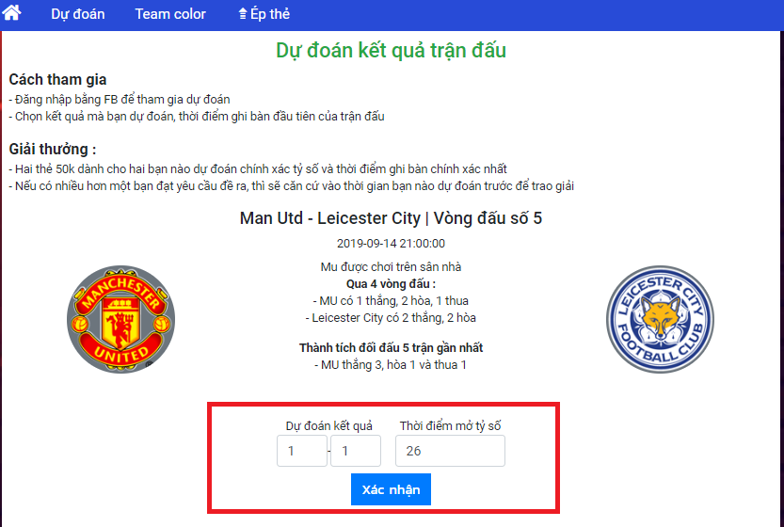Click the Cách tham gia heading
784x527 pixels.
coord(57,79)
